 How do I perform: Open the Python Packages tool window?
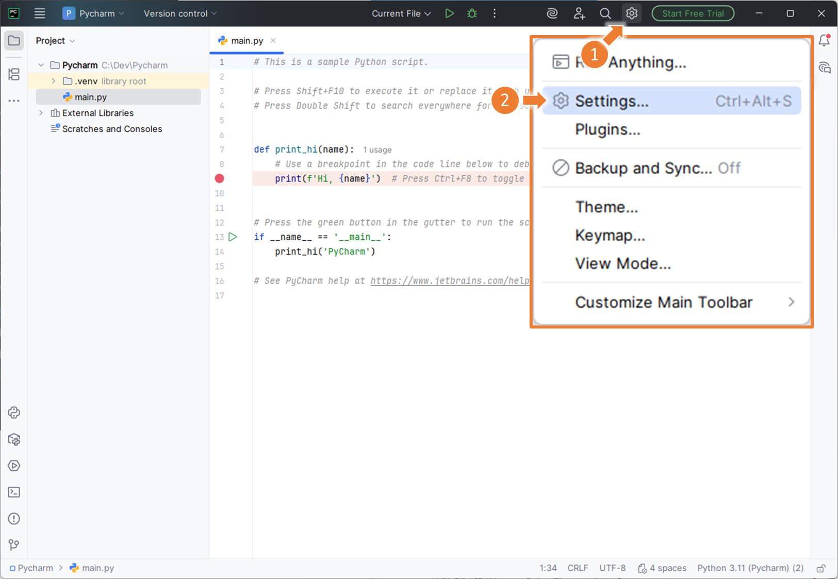[x=14, y=439]
